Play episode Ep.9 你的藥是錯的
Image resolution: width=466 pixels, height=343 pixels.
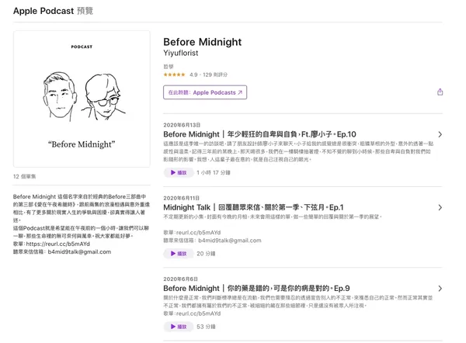coord(179,327)
